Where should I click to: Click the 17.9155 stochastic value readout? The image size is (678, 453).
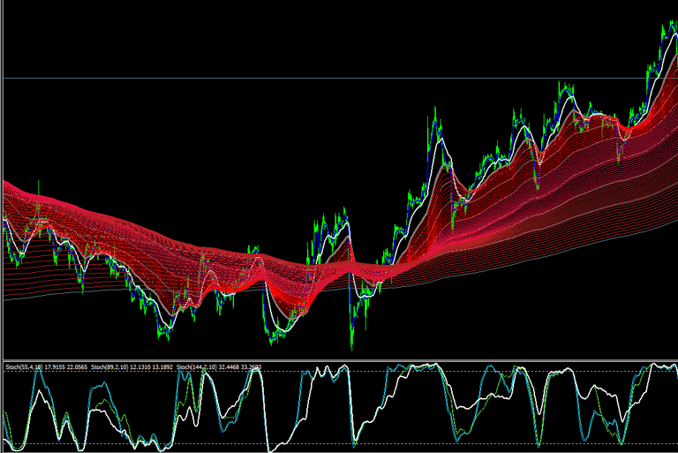tap(55, 366)
